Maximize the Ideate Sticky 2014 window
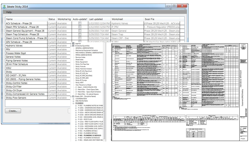The height and width of the screenshot is (143, 250). point(174,6)
